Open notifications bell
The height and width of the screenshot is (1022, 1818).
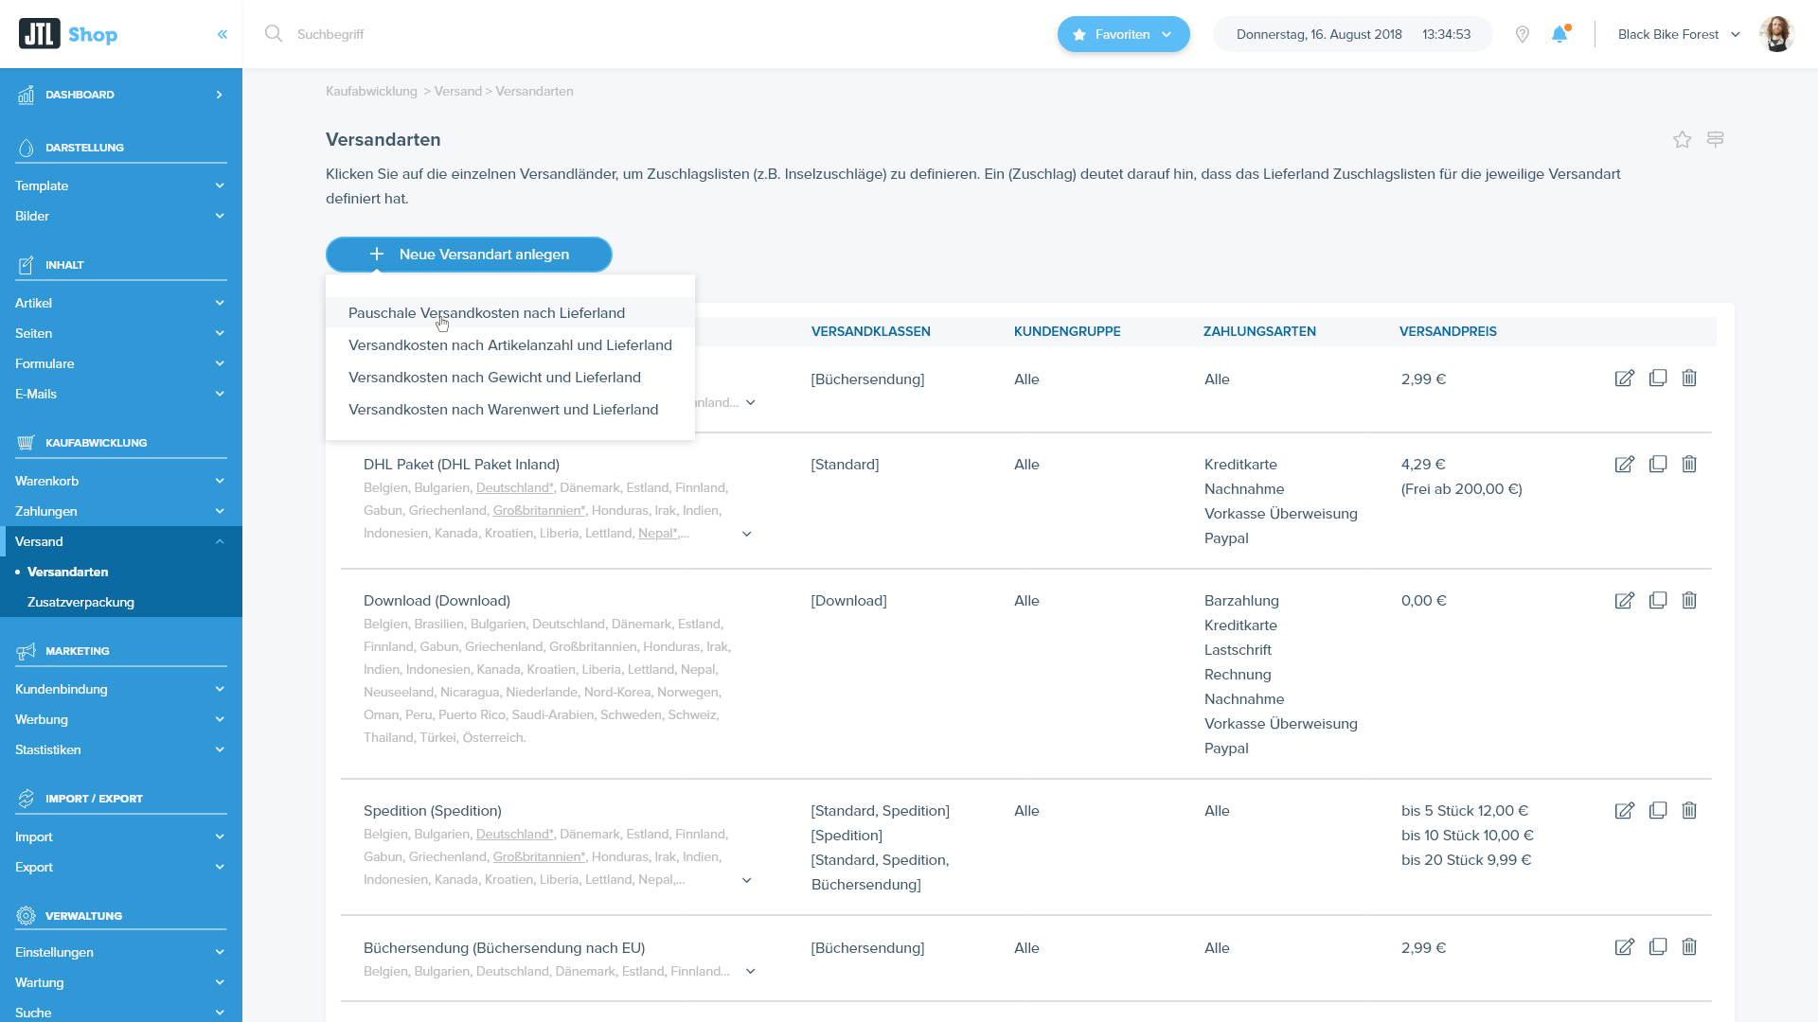pos(1560,34)
